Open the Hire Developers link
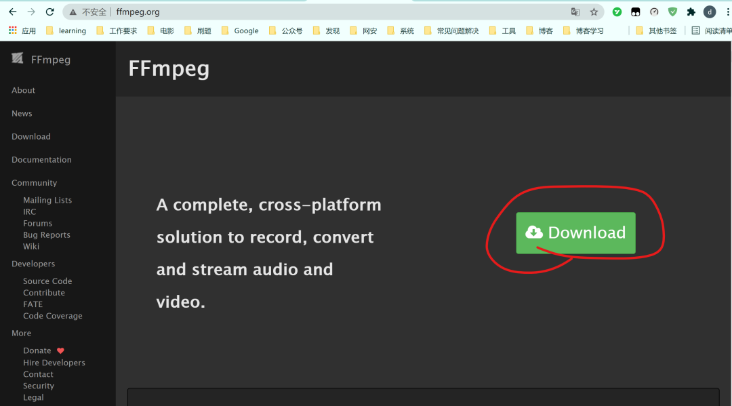Image resolution: width=732 pixels, height=406 pixels. pyautogui.click(x=54, y=363)
